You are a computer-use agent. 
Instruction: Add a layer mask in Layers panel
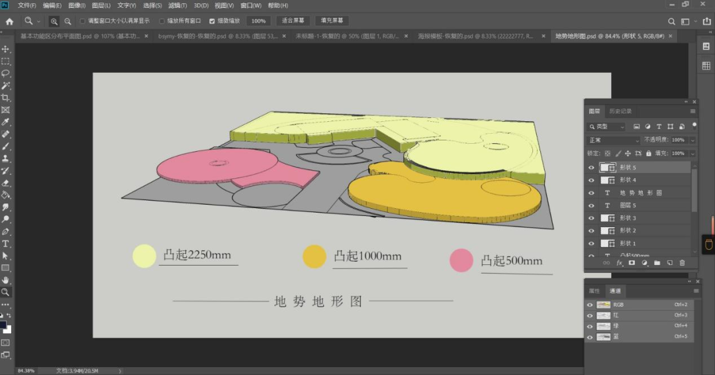(632, 263)
